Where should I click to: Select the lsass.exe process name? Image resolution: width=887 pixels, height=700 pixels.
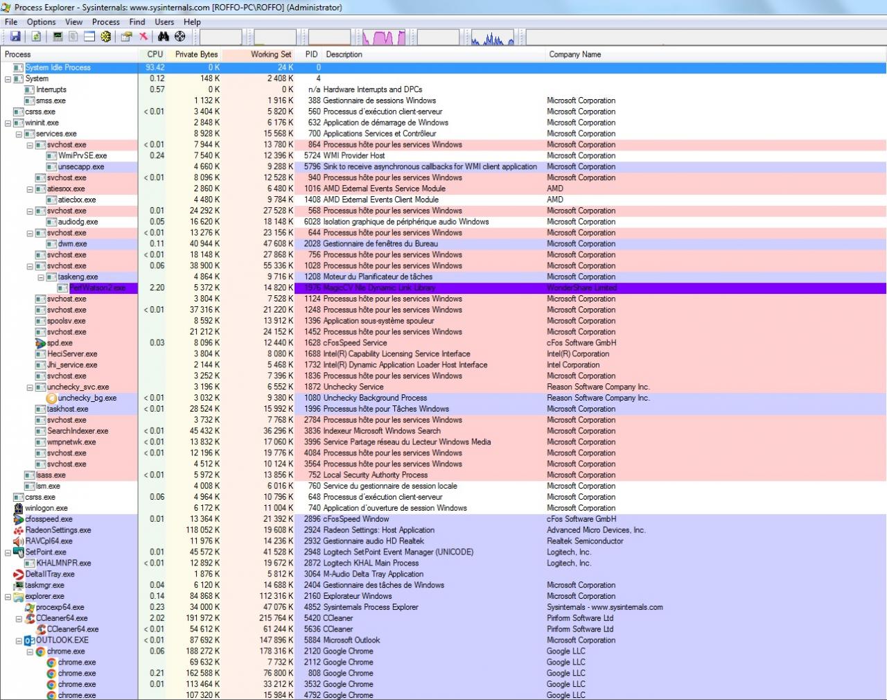coord(51,475)
